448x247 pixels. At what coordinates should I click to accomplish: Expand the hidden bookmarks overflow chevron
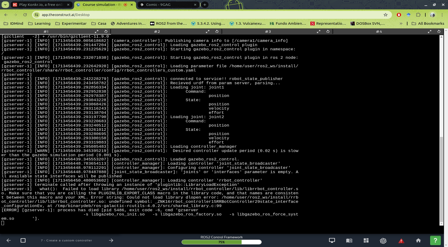(x=401, y=23)
